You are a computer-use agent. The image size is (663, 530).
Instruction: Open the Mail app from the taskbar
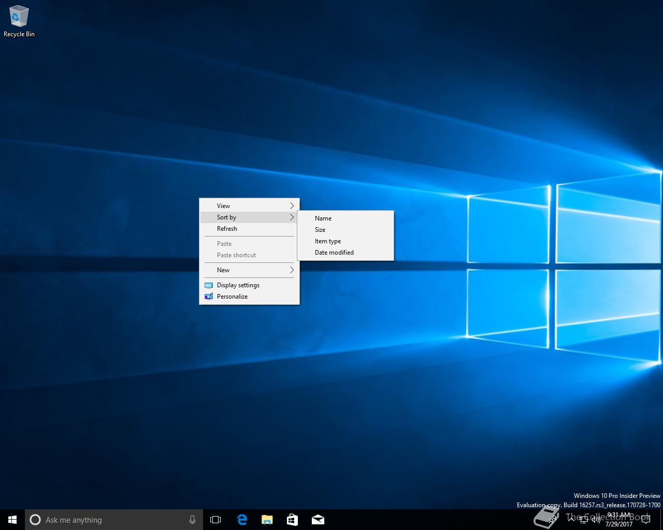click(x=318, y=520)
